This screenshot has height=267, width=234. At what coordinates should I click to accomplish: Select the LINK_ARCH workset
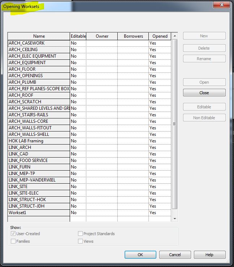tap(39, 147)
